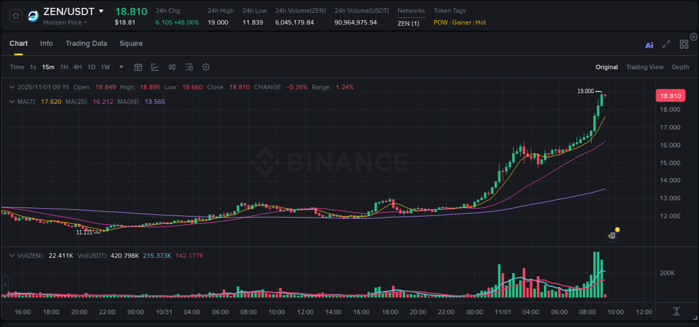The width and height of the screenshot is (699, 327).
Task: Open the indicators settings icon
Action: tap(188, 66)
